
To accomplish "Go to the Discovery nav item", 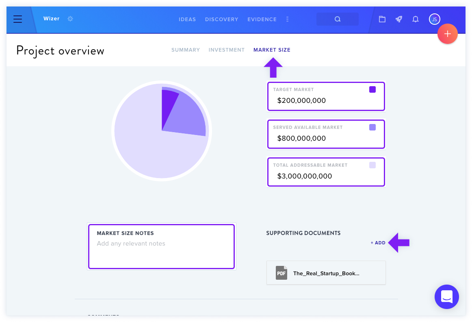I will pyautogui.click(x=221, y=19).
